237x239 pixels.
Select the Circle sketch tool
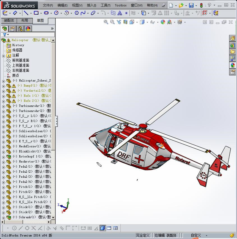[x=56, y=13]
